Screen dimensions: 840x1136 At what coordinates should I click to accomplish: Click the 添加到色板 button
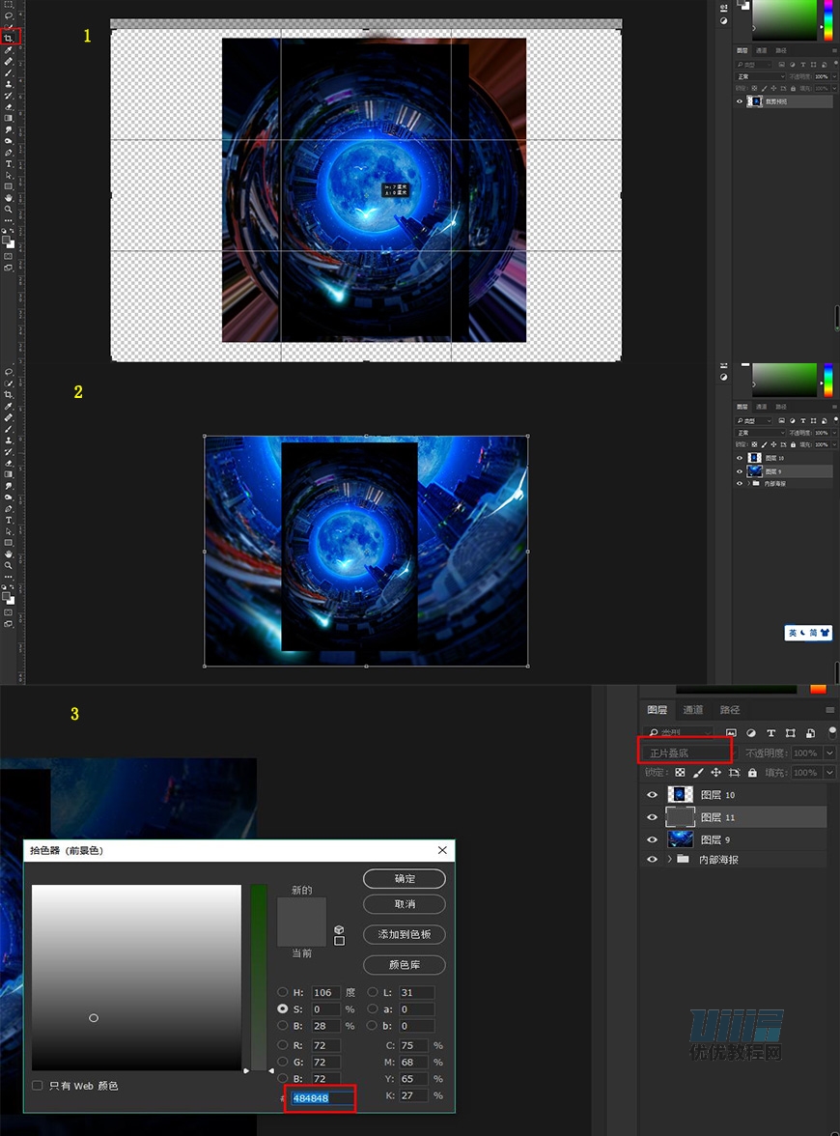[405, 935]
